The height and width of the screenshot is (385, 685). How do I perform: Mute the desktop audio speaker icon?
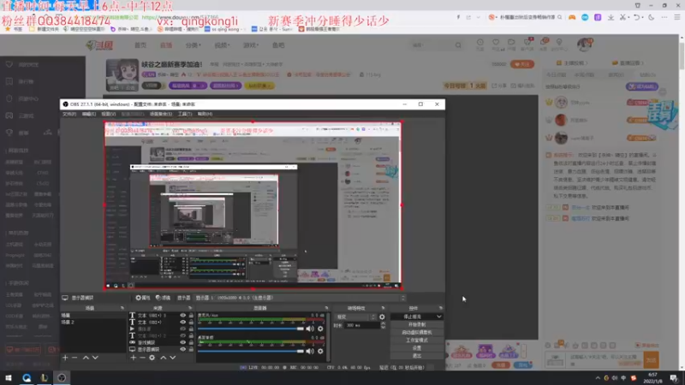(310, 351)
